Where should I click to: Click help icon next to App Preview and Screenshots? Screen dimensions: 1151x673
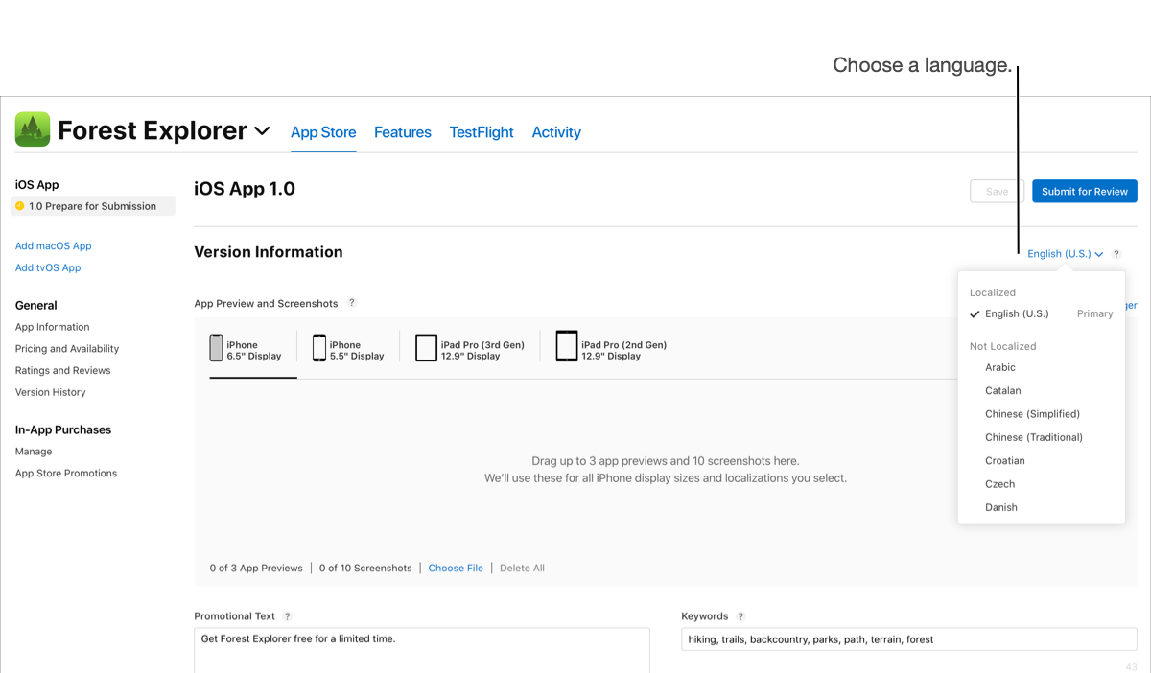point(352,303)
